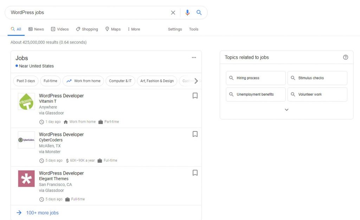Screen dimensions: 360x220
Task: Open the More search categories dropdown
Action: point(134,29)
